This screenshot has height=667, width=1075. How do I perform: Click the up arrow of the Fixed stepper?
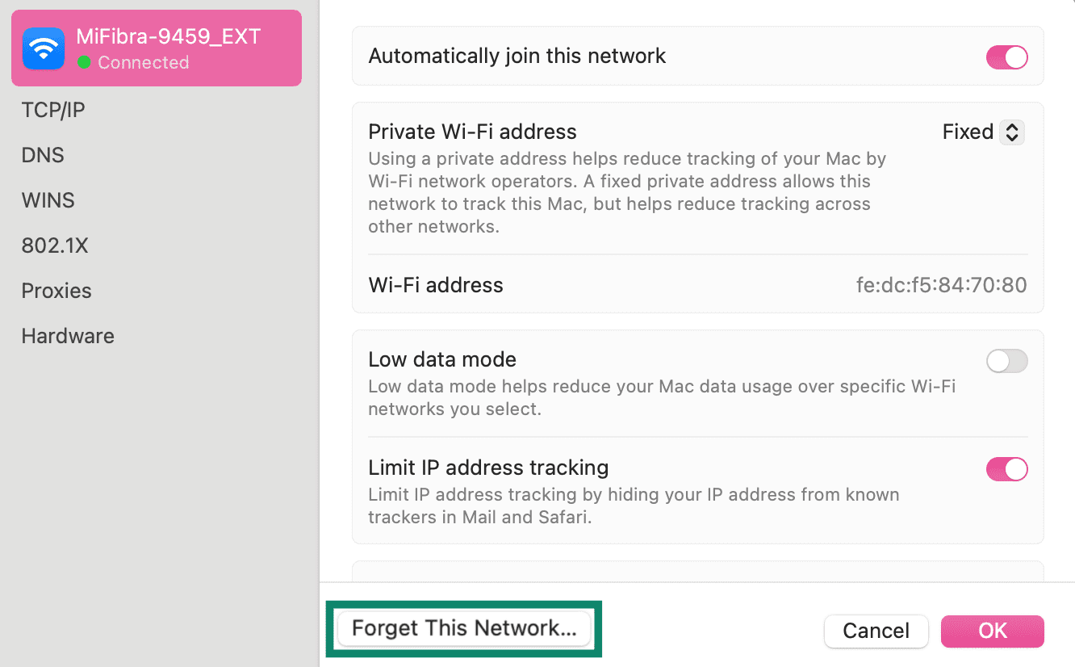coord(1011,127)
